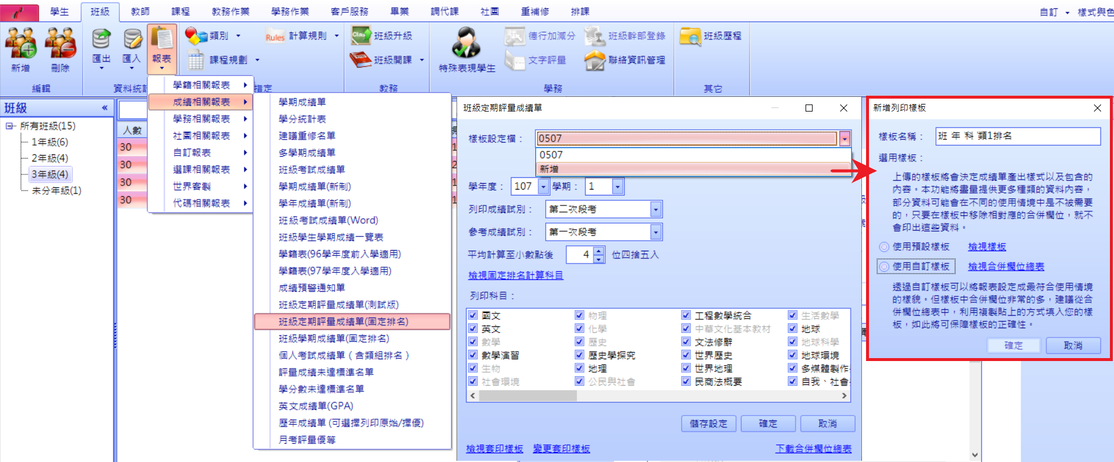This screenshot has width=1114, height=462.
Task: Click the 德行加減分 icon
Action: pyautogui.click(x=515, y=36)
